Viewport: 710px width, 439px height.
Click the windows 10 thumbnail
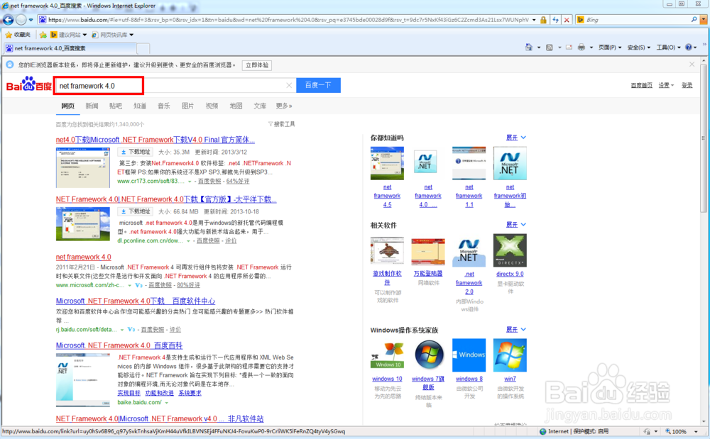click(x=387, y=355)
